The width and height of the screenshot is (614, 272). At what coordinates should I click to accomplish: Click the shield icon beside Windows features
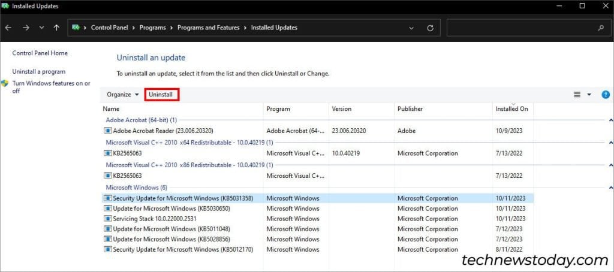tap(5, 83)
